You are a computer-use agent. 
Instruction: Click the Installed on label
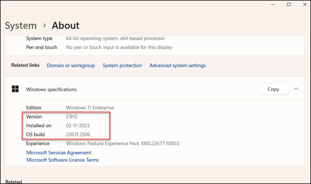pyautogui.click(x=39, y=126)
